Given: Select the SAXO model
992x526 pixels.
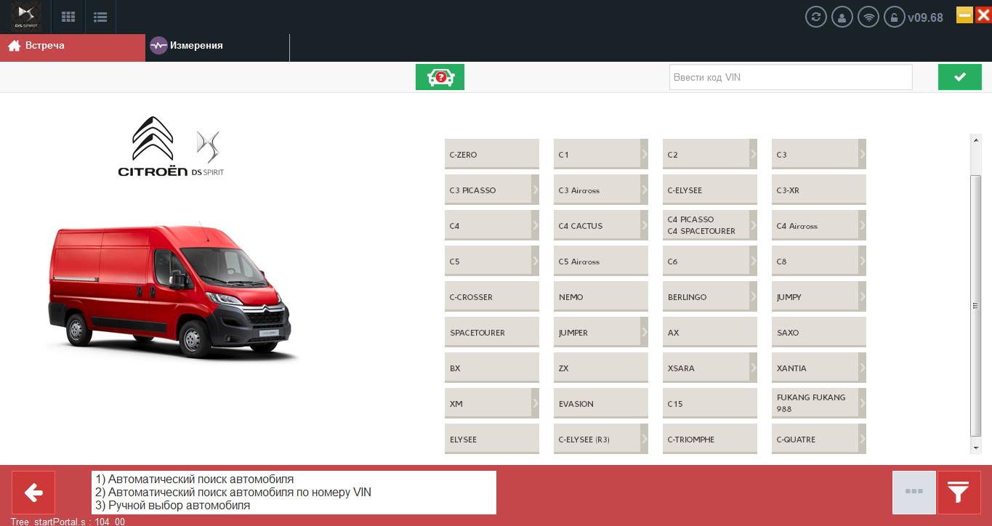Looking at the screenshot, I should pyautogui.click(x=819, y=332).
